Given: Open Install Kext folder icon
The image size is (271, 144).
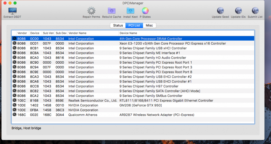Looking at the screenshot, I should click(131, 11).
